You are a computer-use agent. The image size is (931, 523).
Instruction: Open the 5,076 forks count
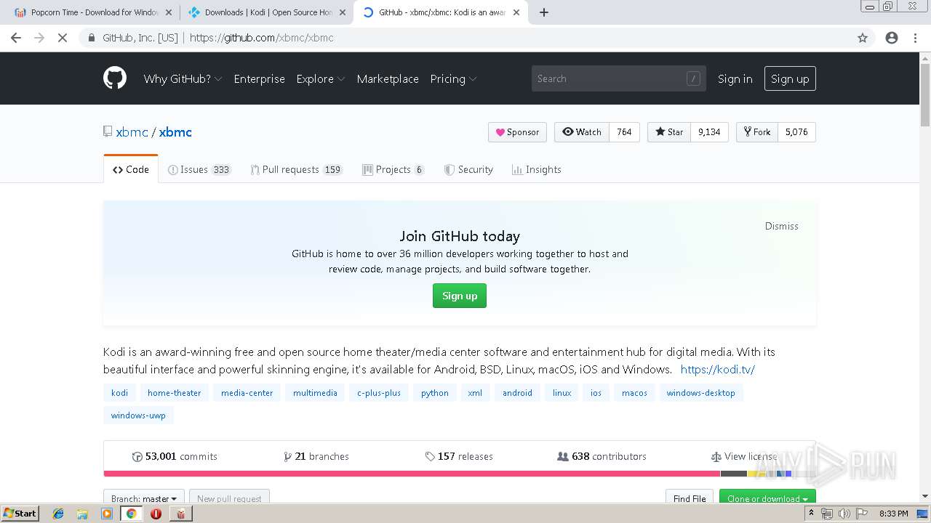pos(796,132)
